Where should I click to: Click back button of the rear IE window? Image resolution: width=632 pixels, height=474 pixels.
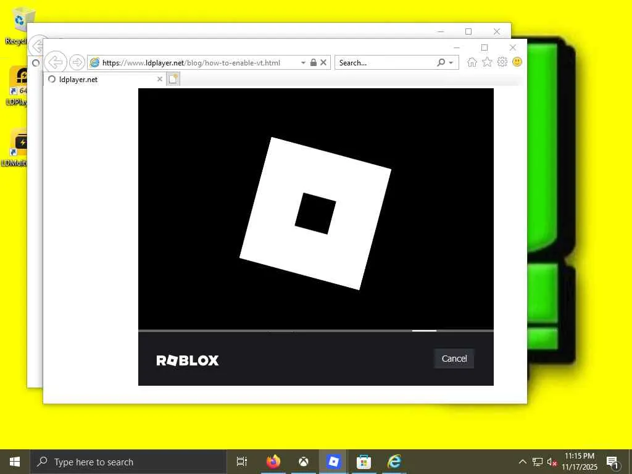pos(36,46)
